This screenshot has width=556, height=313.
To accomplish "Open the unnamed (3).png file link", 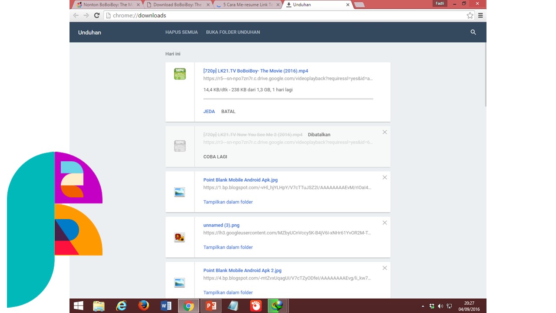I will click(222, 225).
